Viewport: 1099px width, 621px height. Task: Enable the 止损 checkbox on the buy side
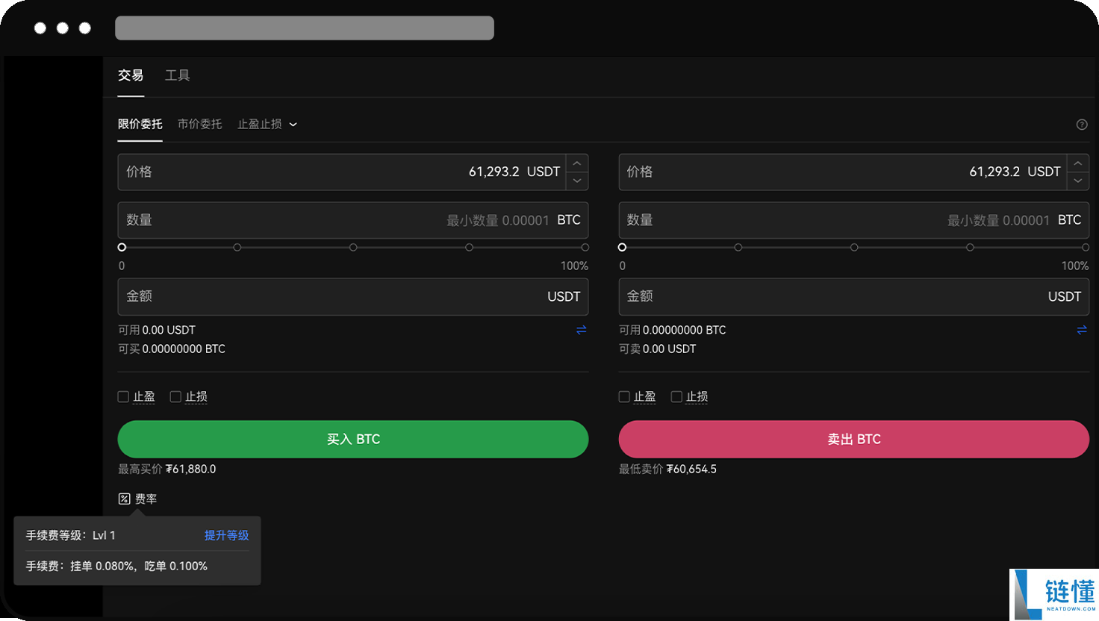175,396
